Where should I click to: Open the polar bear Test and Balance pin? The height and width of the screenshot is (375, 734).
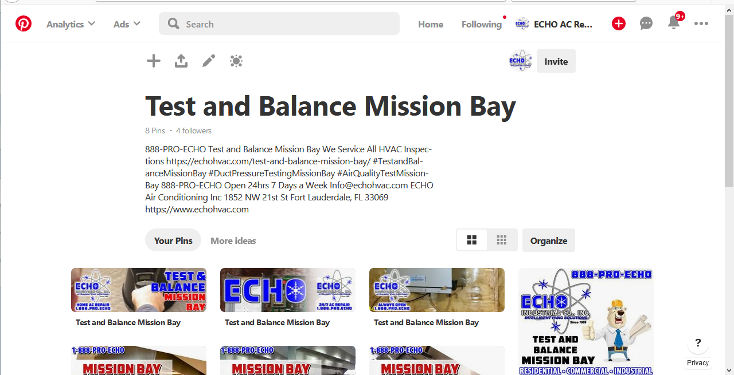[585, 322]
